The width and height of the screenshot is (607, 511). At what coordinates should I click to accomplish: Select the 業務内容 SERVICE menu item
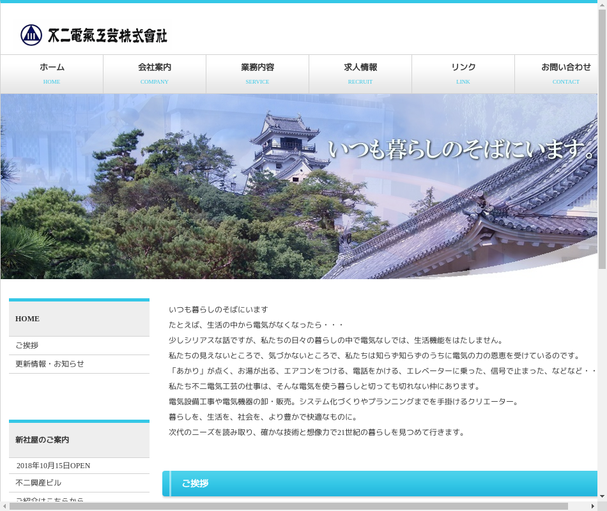(x=257, y=73)
